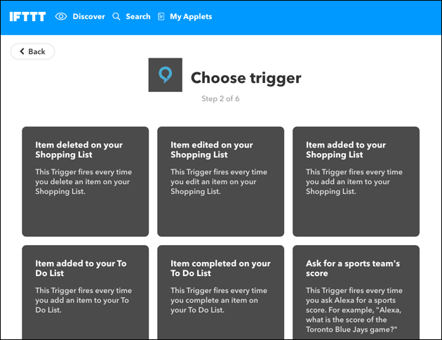442x340 pixels.
Task: Click the document icon beside My Applets
Action: [161, 16]
